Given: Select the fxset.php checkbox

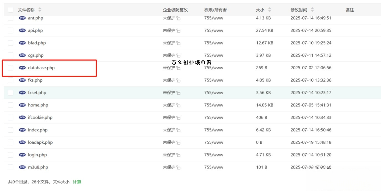Looking at the screenshot, I should click(x=11, y=93).
